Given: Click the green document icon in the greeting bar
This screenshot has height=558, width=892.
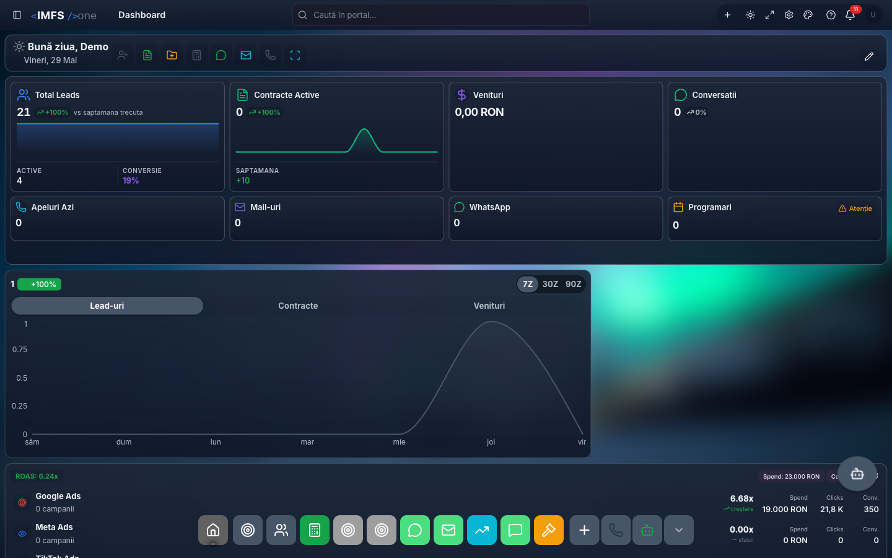Looking at the screenshot, I should pos(147,55).
